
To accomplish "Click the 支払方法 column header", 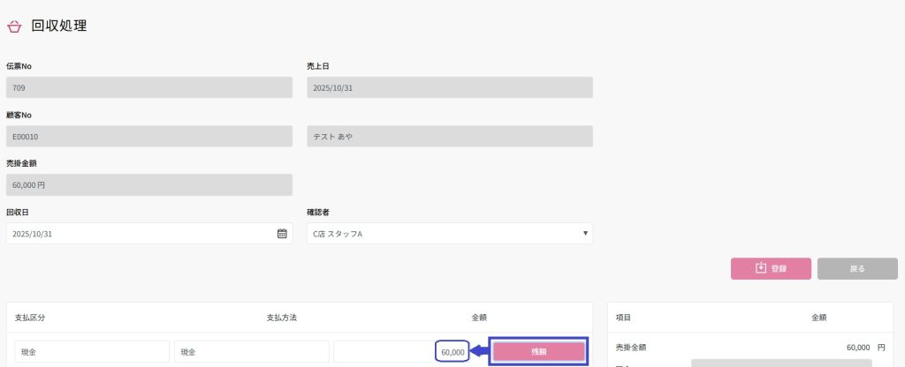I will (x=281, y=317).
